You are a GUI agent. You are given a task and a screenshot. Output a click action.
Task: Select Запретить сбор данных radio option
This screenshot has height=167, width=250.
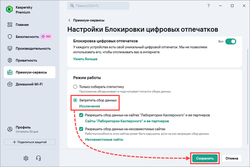point(75,100)
